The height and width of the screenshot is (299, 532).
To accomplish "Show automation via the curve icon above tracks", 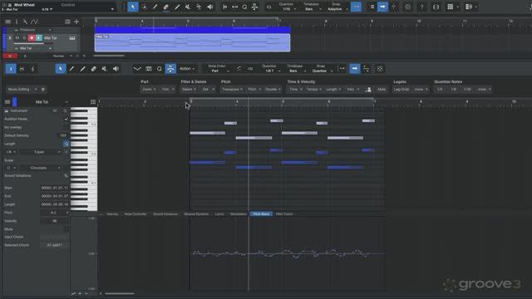I will [35, 22].
